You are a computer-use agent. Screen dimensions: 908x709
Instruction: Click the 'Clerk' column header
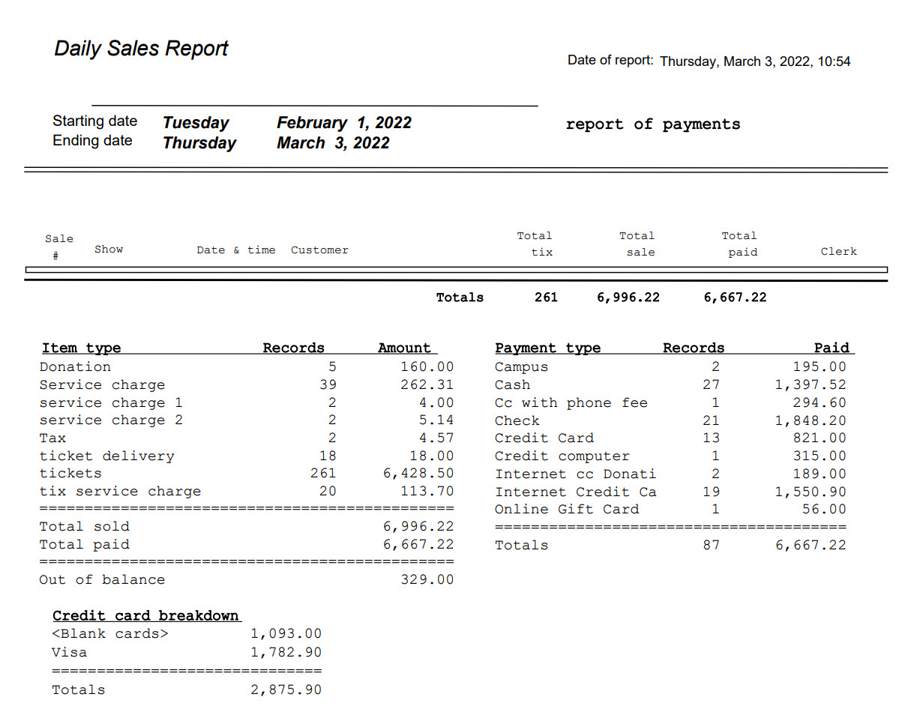click(838, 252)
